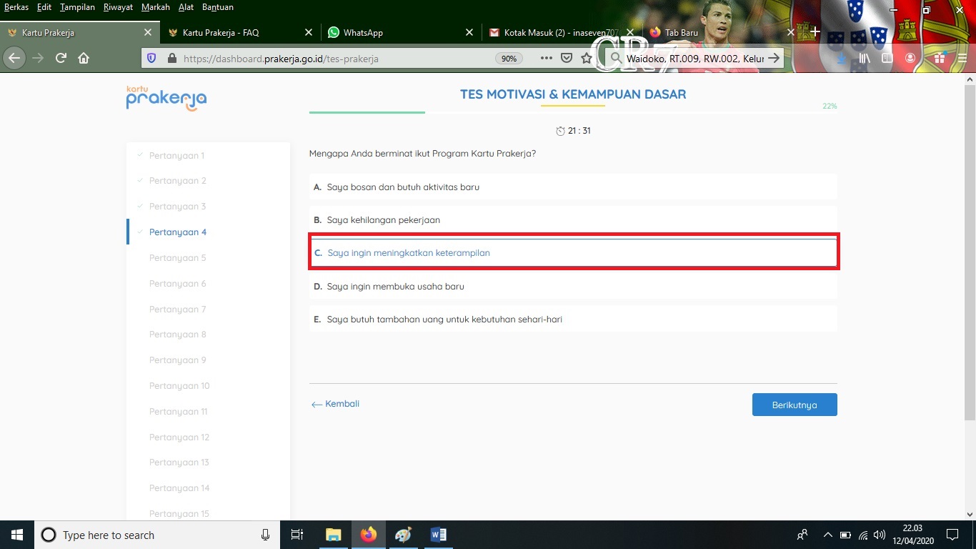Viewport: 976px width, 549px height.
Task: Open the Firefox account icon
Action: (x=910, y=59)
